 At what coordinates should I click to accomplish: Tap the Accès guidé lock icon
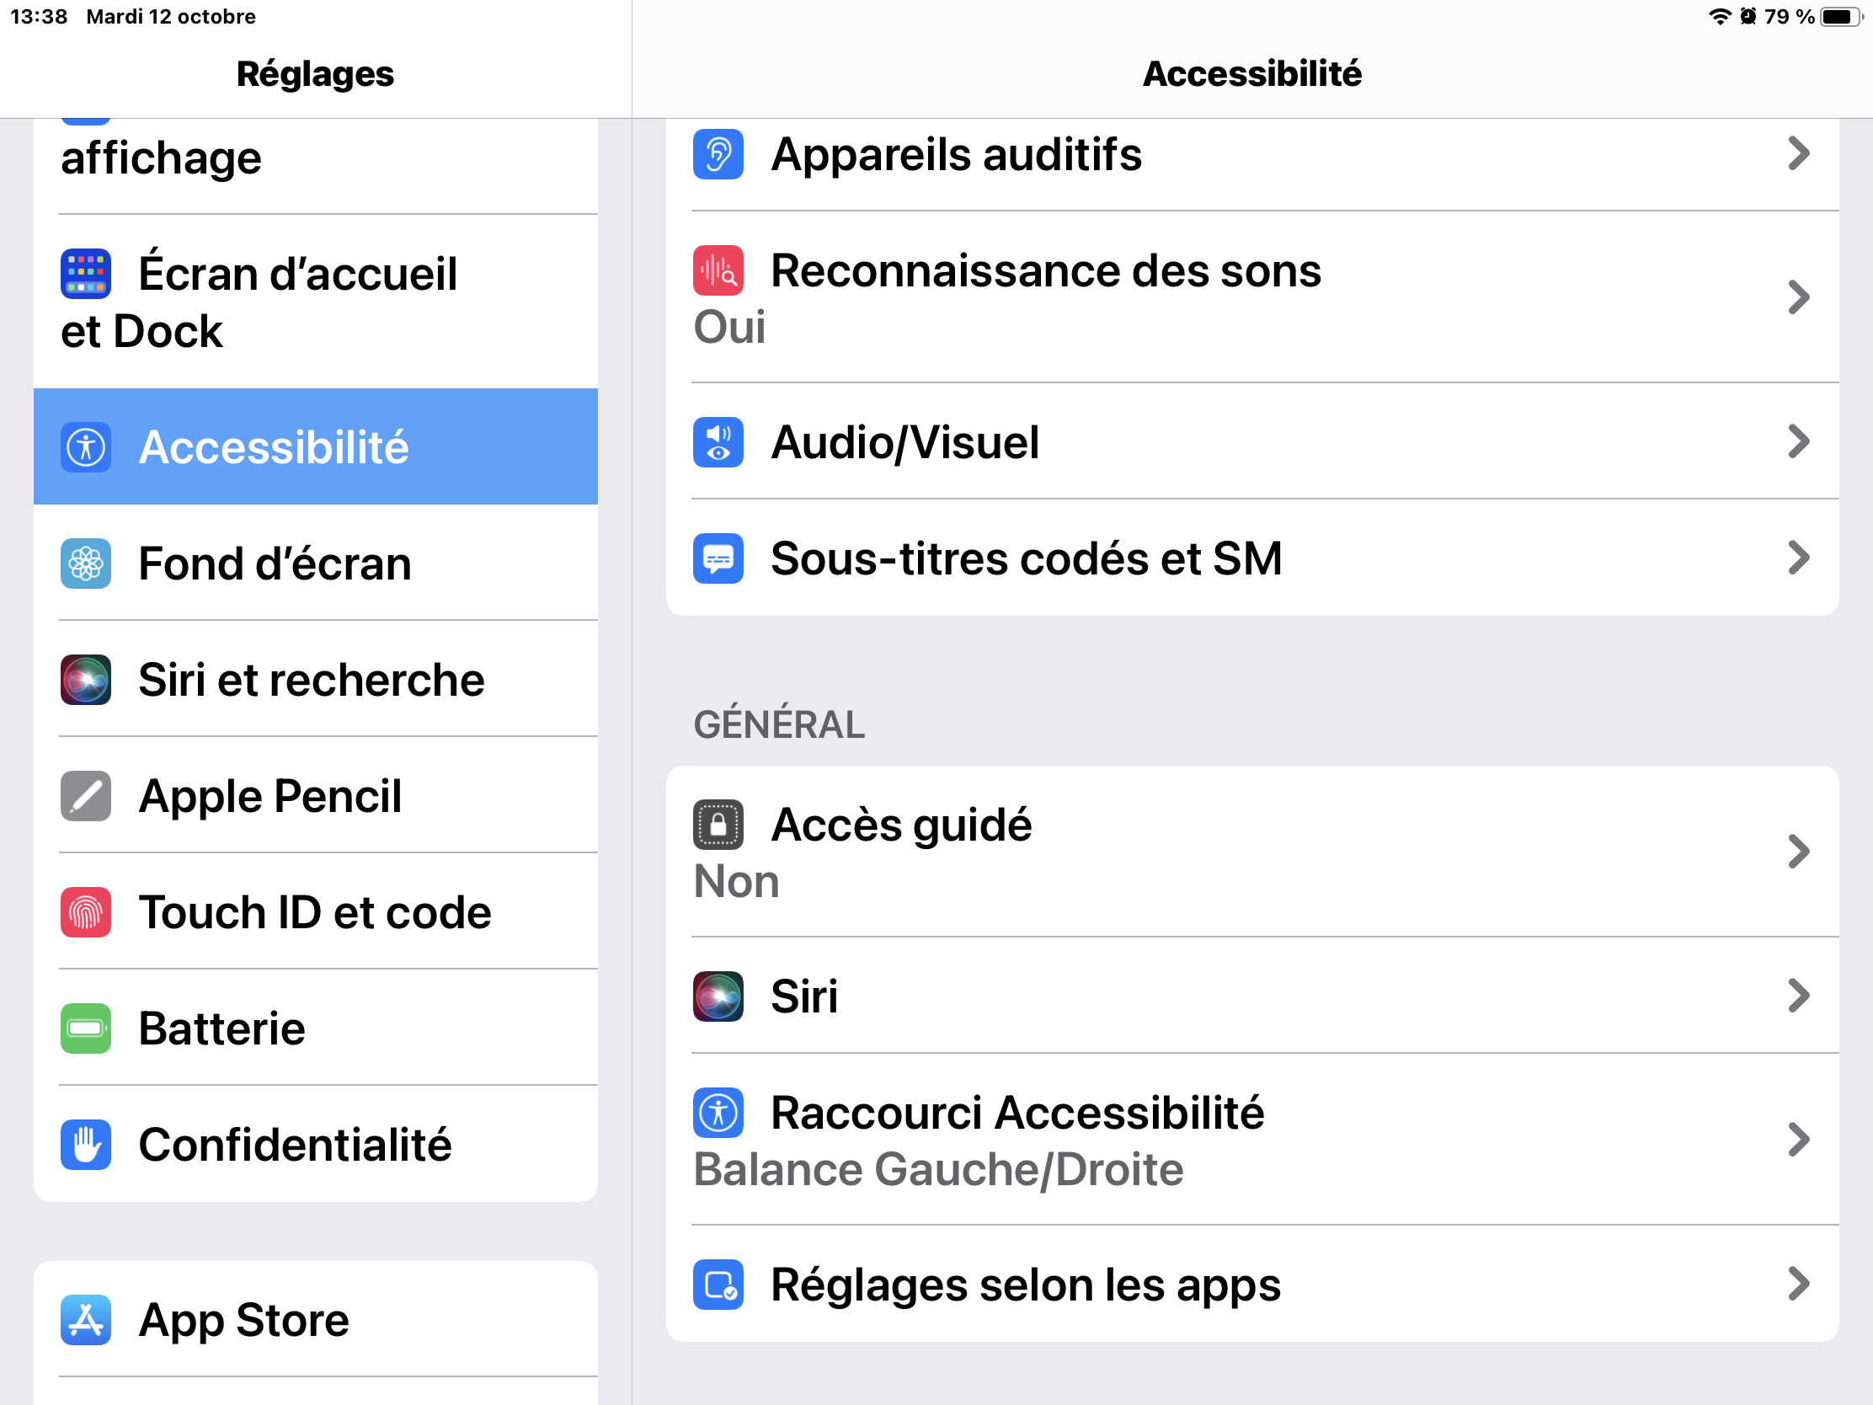coord(718,824)
